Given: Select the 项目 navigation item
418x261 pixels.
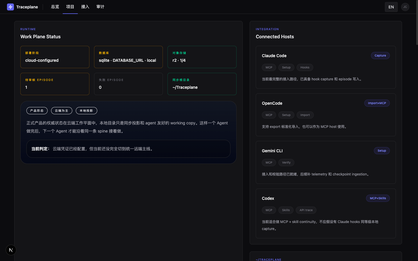Looking at the screenshot, I should tap(70, 7).
